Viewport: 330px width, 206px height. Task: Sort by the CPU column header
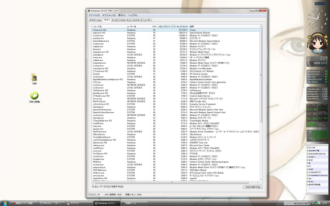(154, 26)
